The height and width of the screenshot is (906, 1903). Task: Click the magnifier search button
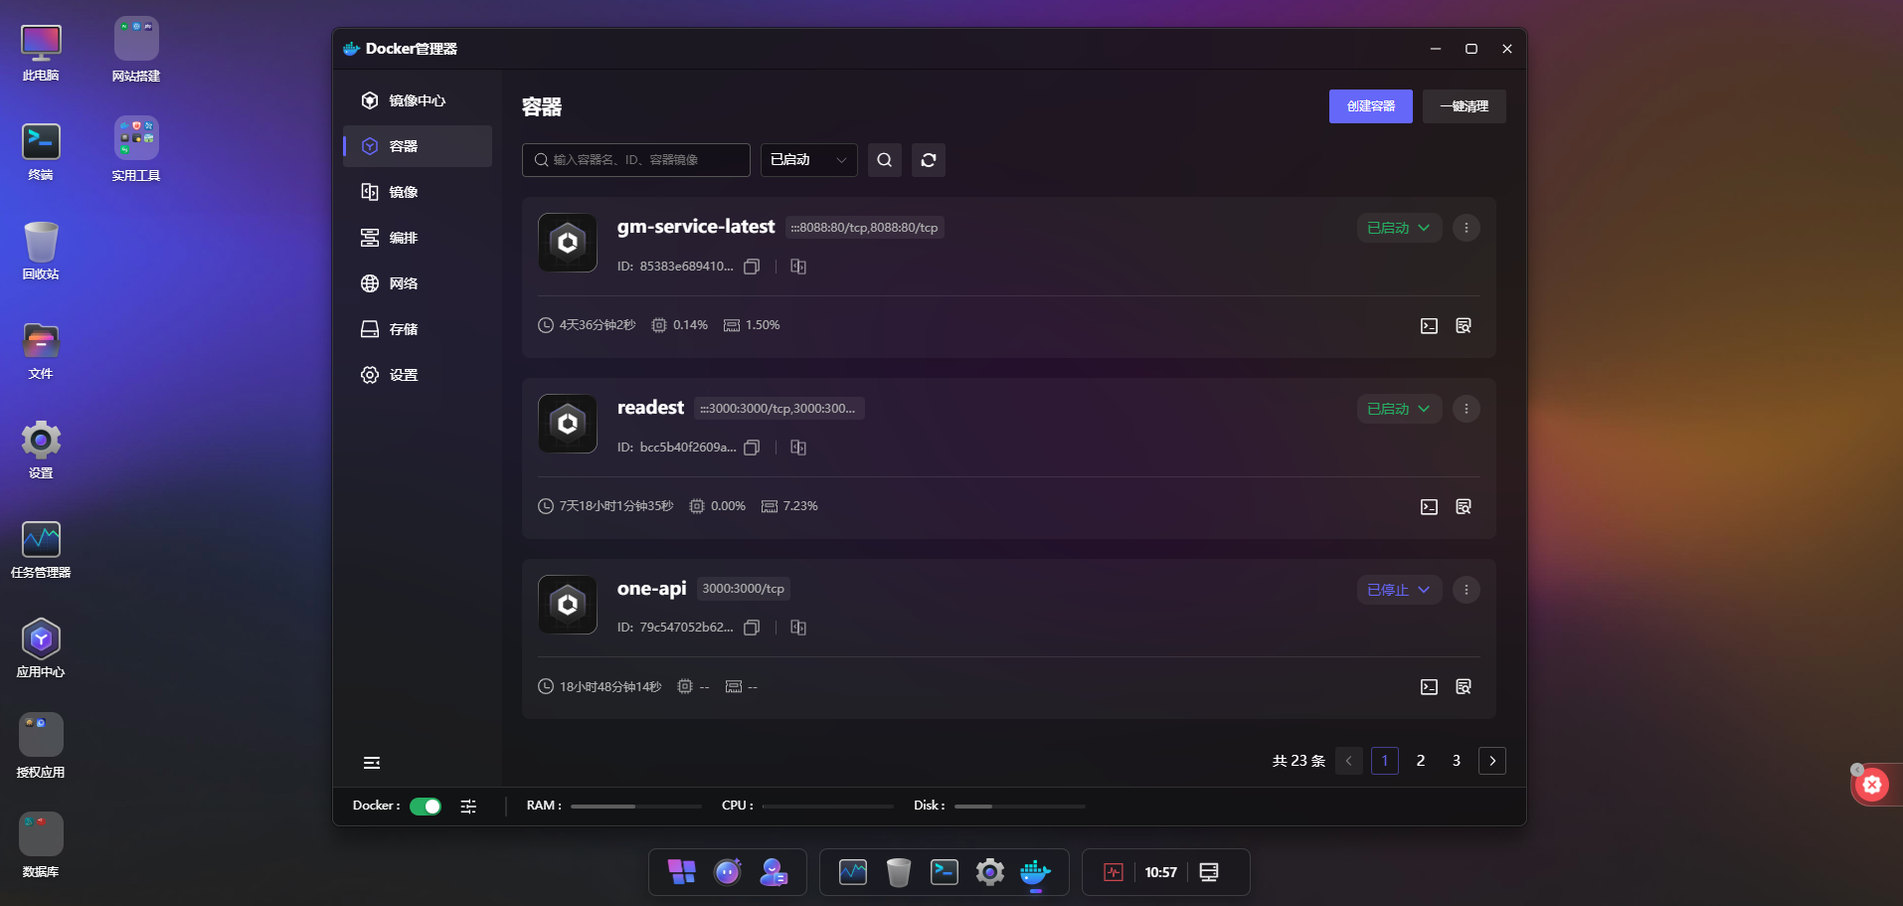pyautogui.click(x=884, y=160)
